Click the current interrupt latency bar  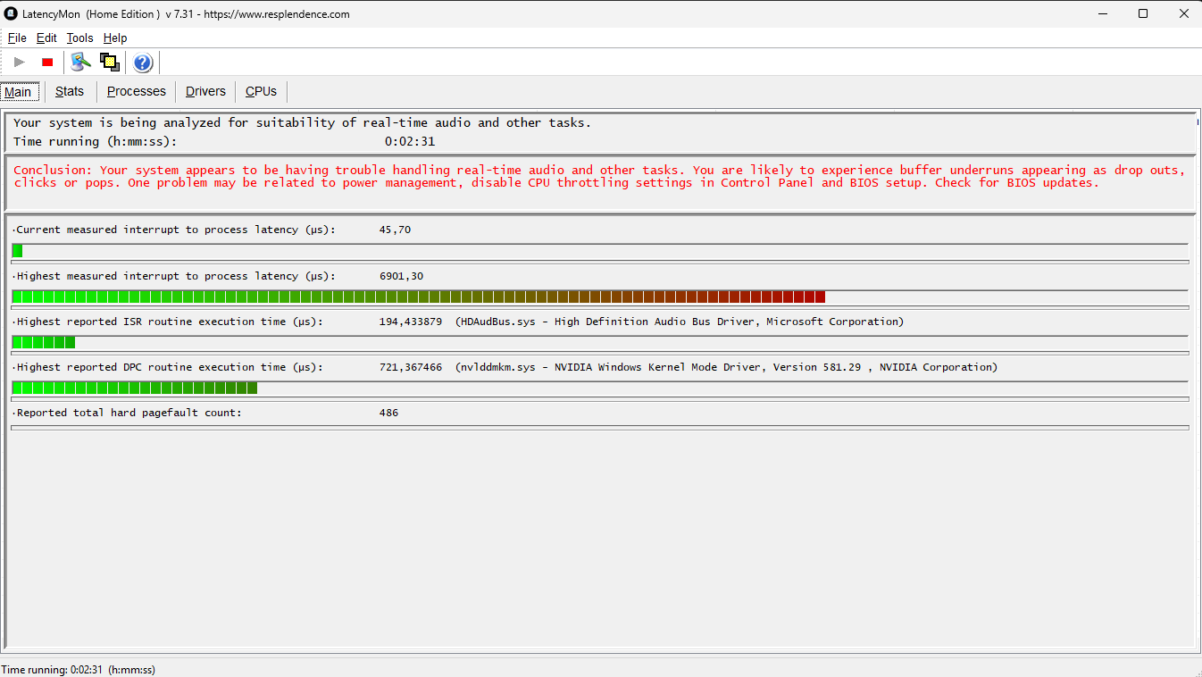tap(600, 251)
